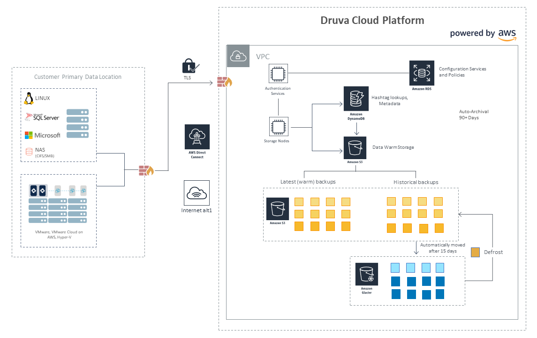
Task: Click the powered by AWS logo
Action: (x=483, y=34)
